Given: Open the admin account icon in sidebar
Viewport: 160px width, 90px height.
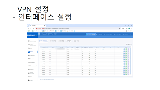Looking at the screenshot, I should [29, 73].
